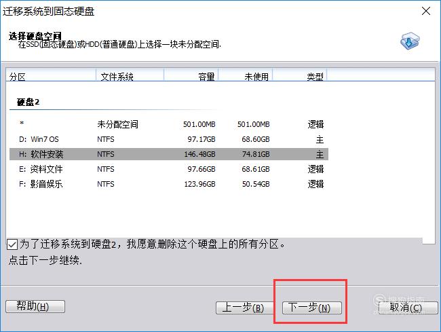Close the migrate-to-SSD dialog
Image resolution: width=441 pixels, height=332 pixels.
[426, 11]
